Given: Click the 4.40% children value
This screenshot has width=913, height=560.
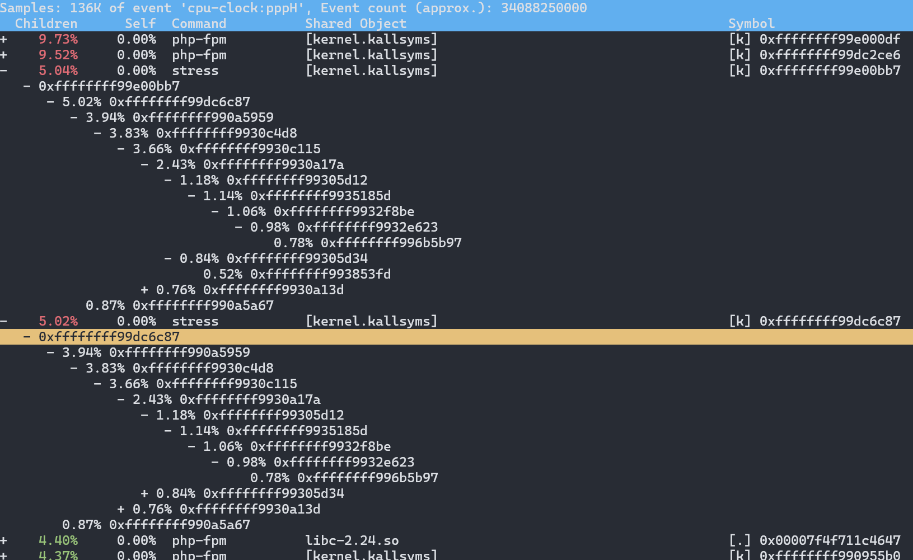Looking at the screenshot, I should tap(58, 540).
